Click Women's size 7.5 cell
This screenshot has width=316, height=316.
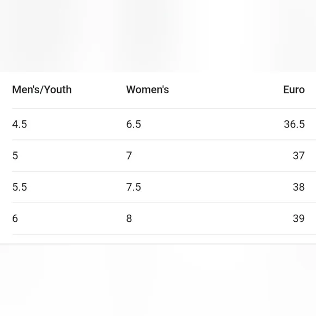tap(133, 187)
